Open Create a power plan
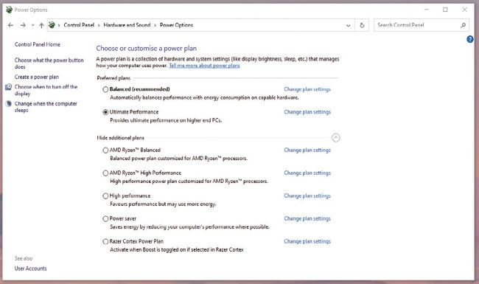The width and height of the screenshot is (479, 284). tap(37, 77)
